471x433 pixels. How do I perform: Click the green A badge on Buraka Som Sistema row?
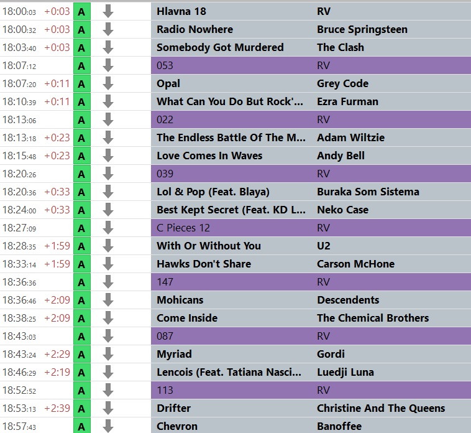pos(82,192)
